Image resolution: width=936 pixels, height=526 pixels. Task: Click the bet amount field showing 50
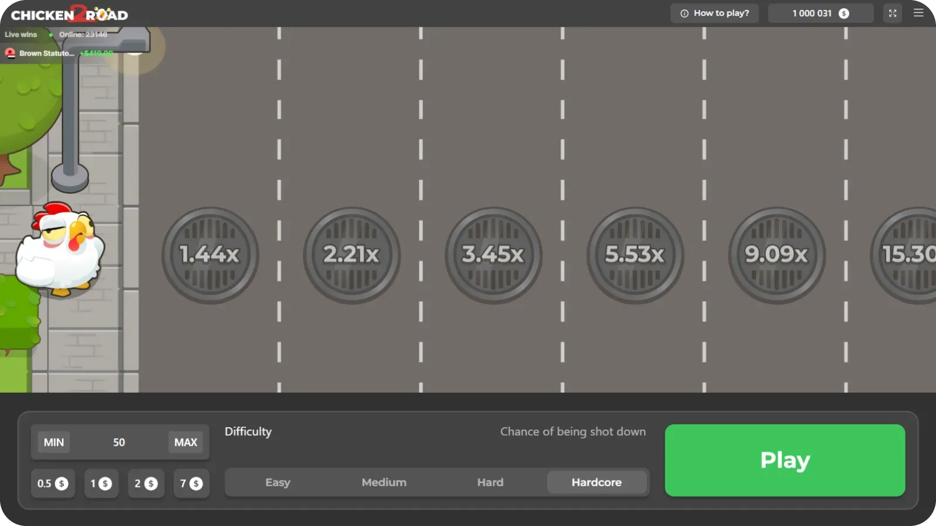119,442
